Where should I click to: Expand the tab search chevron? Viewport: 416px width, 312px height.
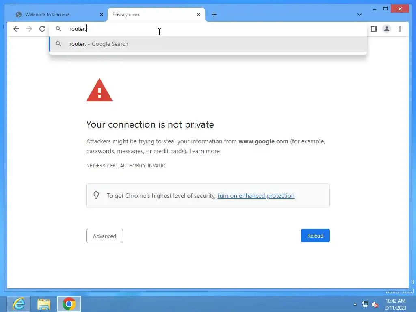[360, 15]
